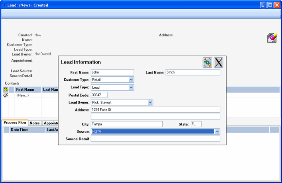This screenshot has width=282, height=183.
Task: Minimize the Lead window
Action: pos(263,5)
